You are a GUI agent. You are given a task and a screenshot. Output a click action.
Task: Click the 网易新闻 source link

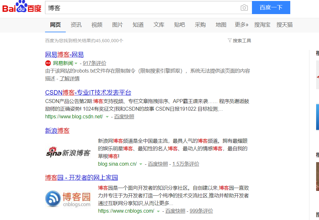click(x=63, y=63)
